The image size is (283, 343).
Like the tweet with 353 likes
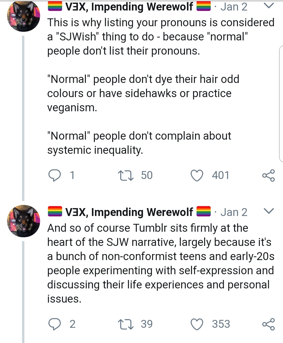pyautogui.click(x=197, y=324)
